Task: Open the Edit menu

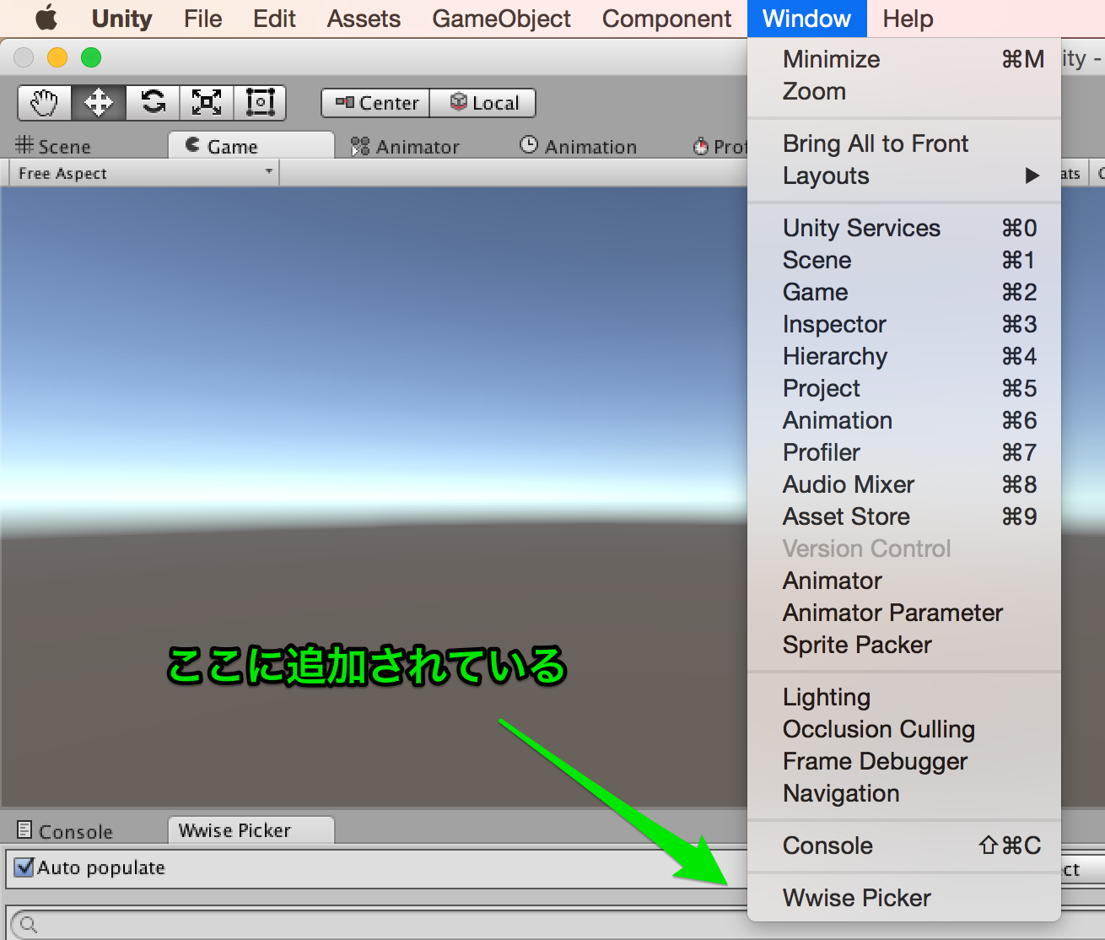Action: [274, 19]
